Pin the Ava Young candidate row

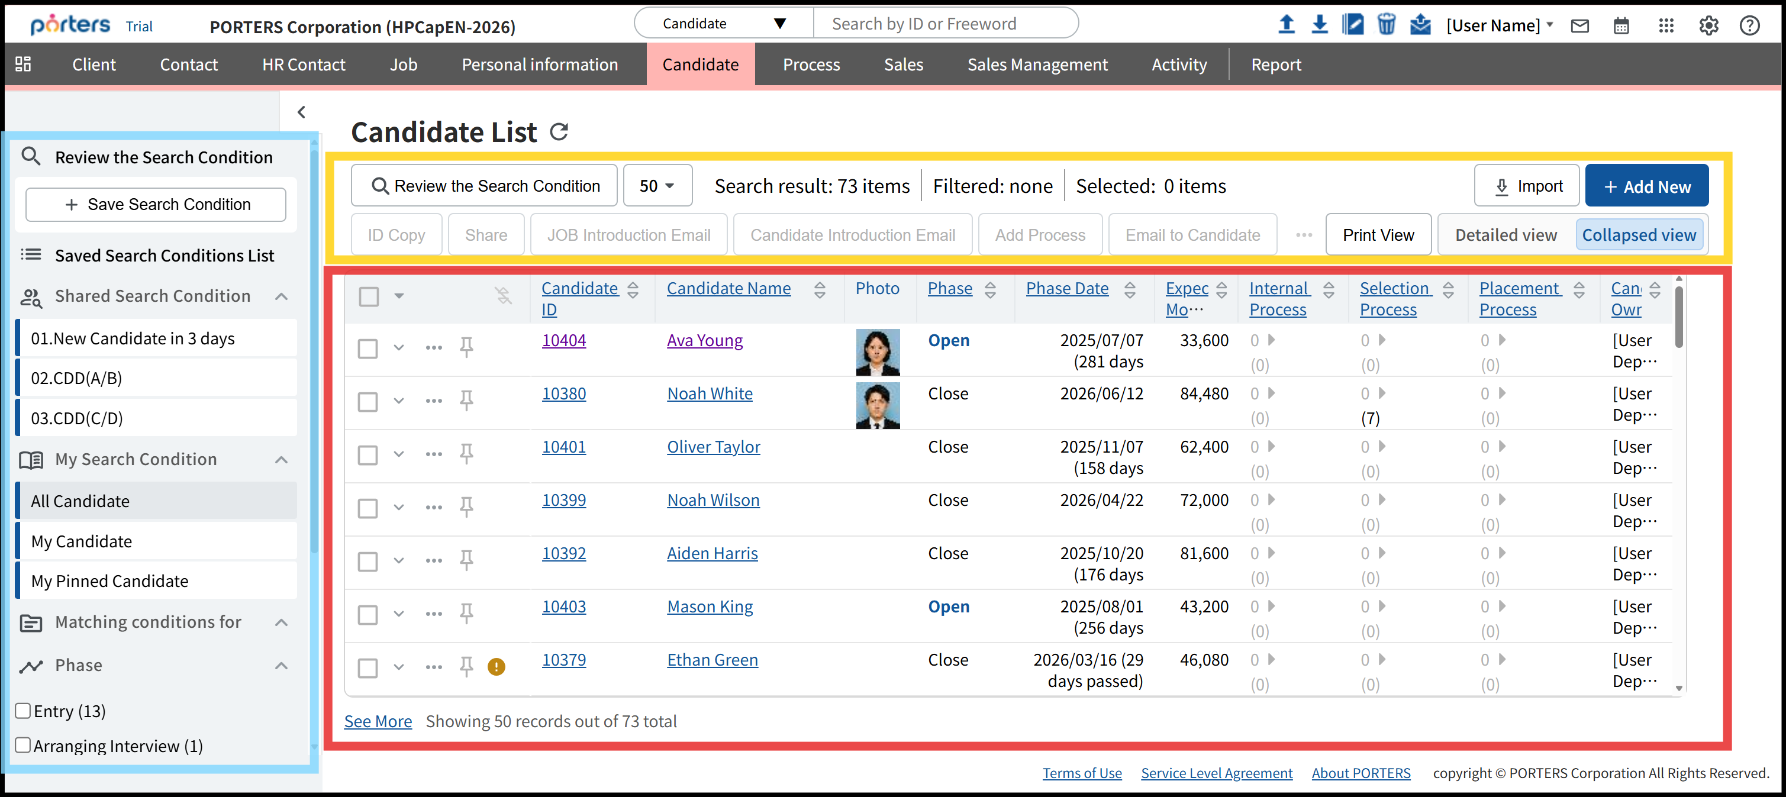466,347
